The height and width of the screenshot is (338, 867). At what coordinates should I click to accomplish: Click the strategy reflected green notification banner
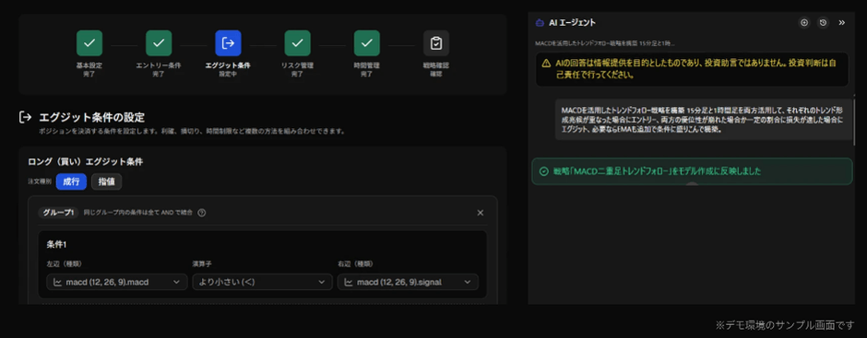point(692,171)
